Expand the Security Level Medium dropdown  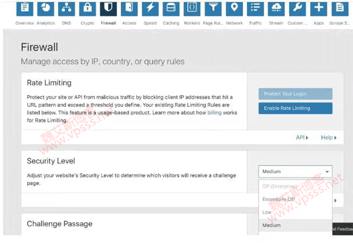[x=295, y=172]
